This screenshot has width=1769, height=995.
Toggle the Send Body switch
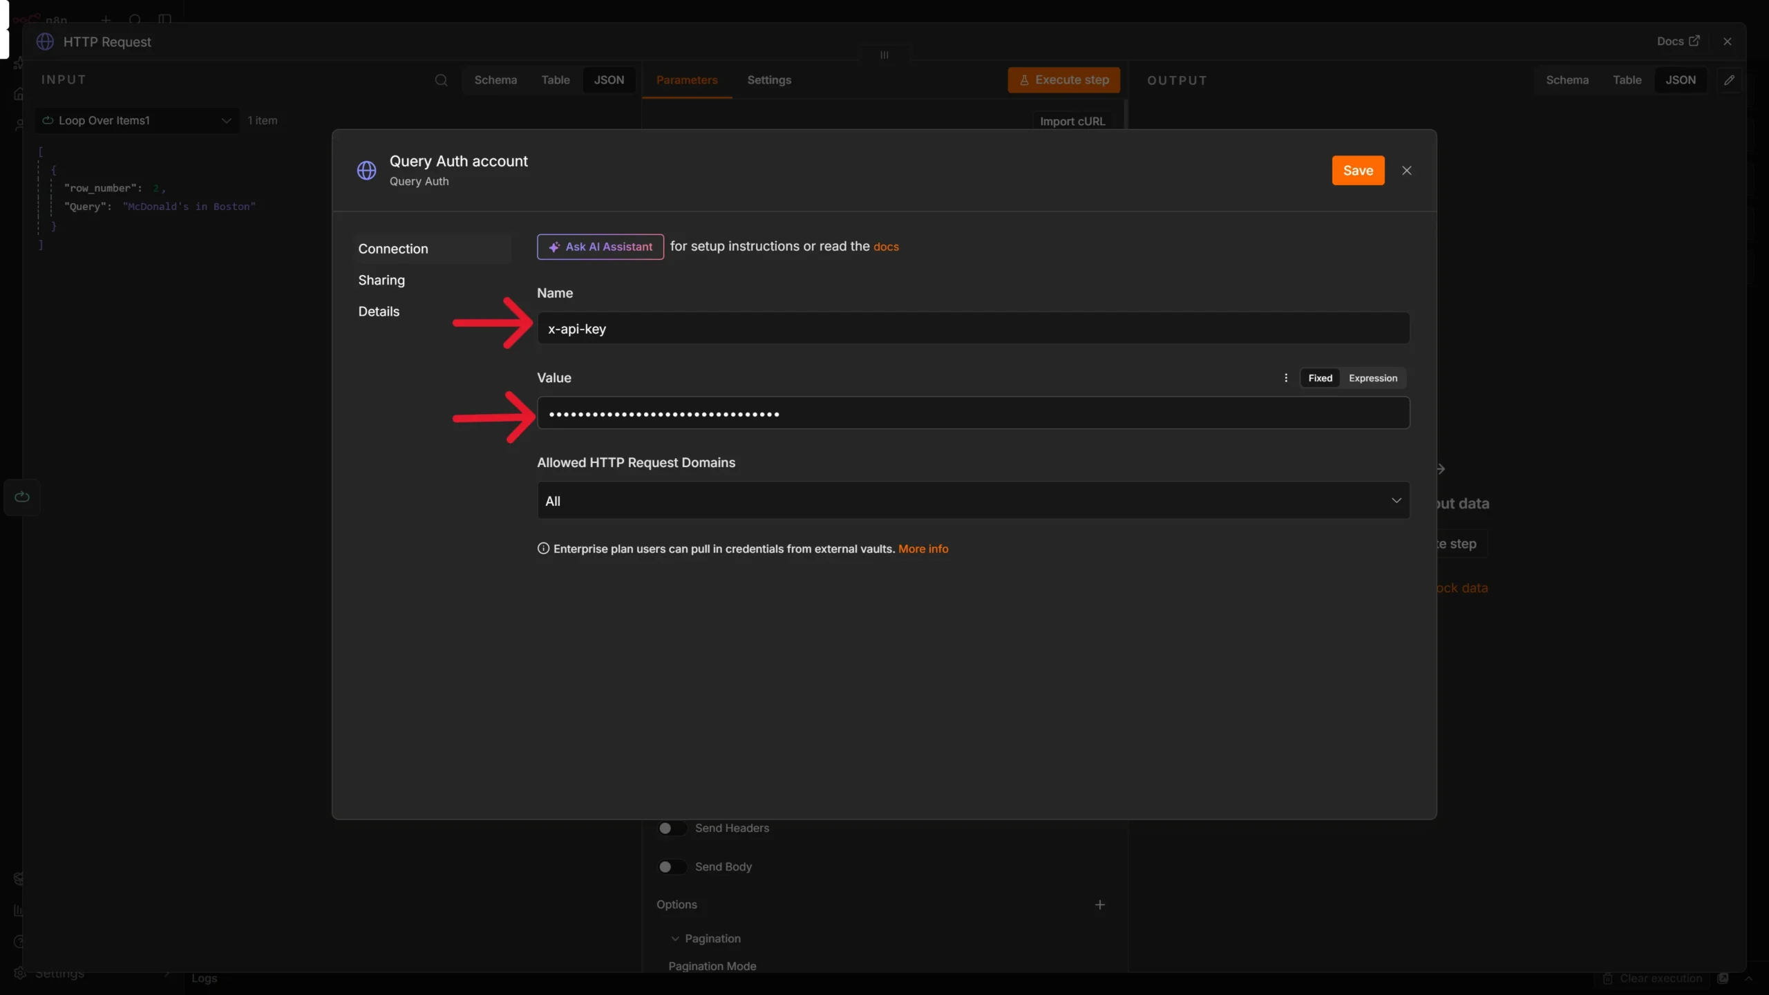pyautogui.click(x=672, y=867)
